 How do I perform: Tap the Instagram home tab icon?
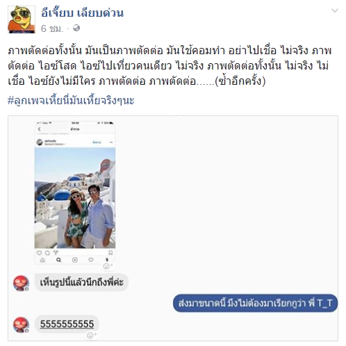(x=42, y=260)
